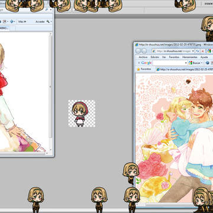The width and height of the screenshot is (213, 213).
Task: Expand dropdown arrow next to left window magnifier
Action: [51, 9]
